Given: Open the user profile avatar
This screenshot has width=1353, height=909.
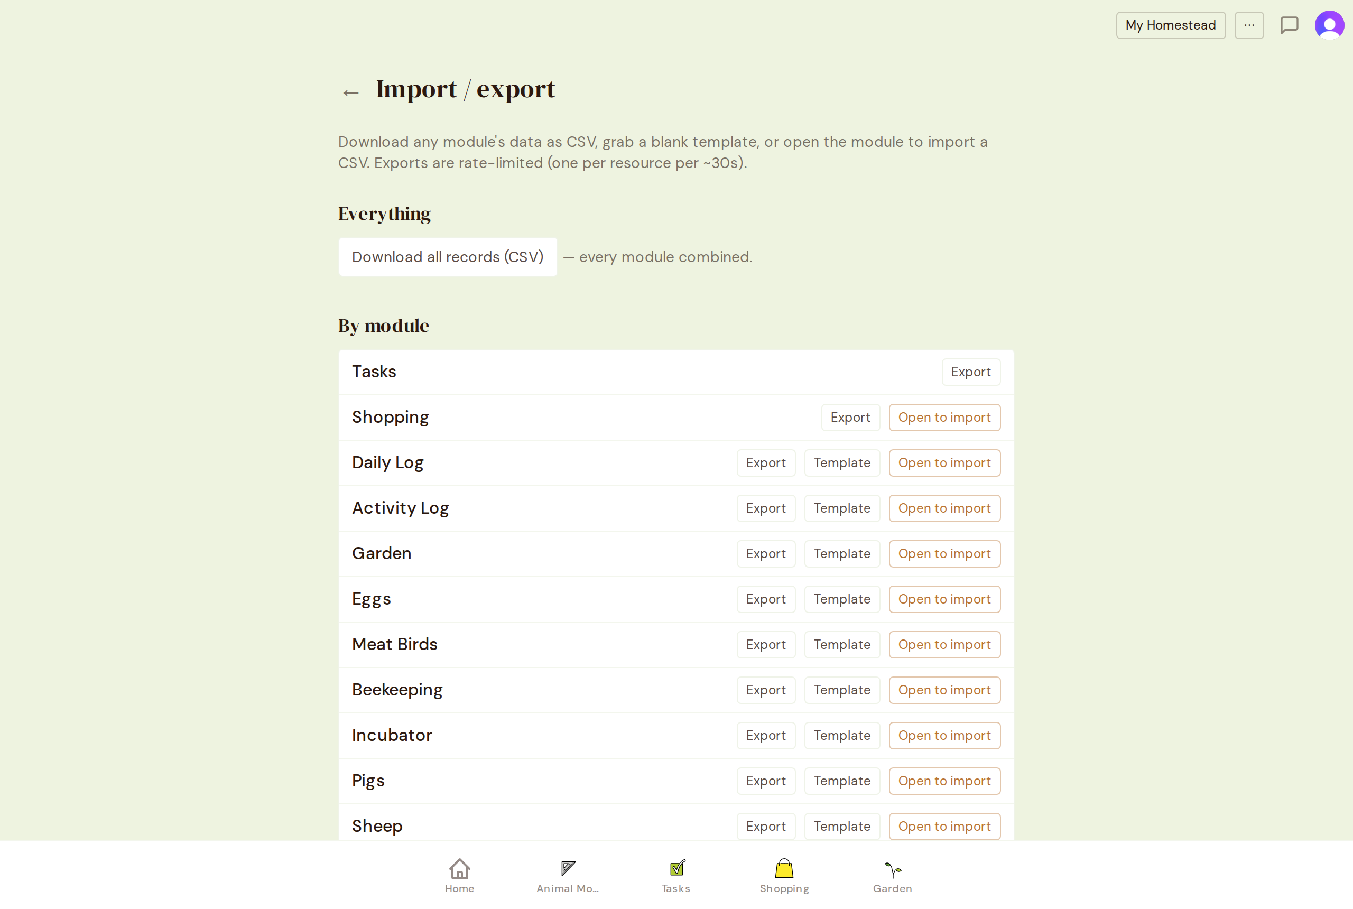Looking at the screenshot, I should [1329, 25].
